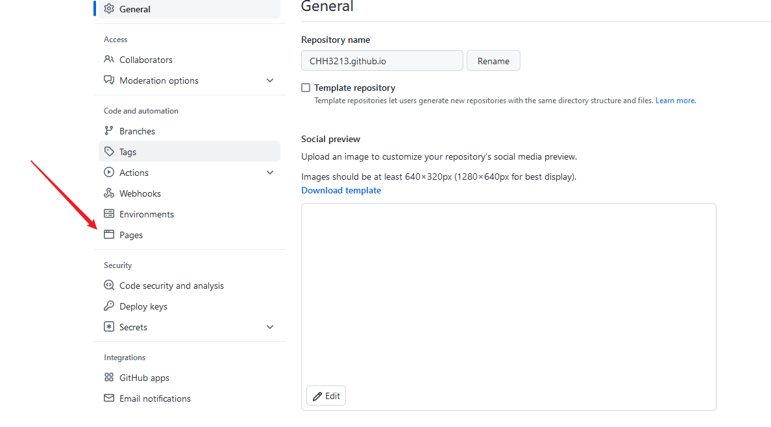Screen dimensions: 771x427
Task: Click the Secrets asterisk icon
Action: point(109,326)
